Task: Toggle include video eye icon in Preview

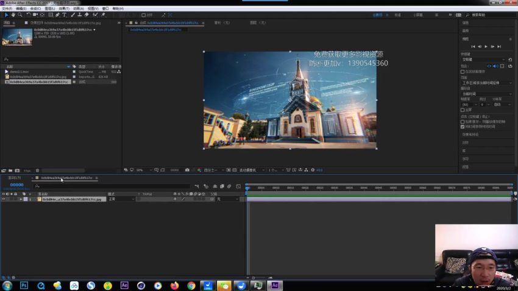Action: [x=489, y=66]
